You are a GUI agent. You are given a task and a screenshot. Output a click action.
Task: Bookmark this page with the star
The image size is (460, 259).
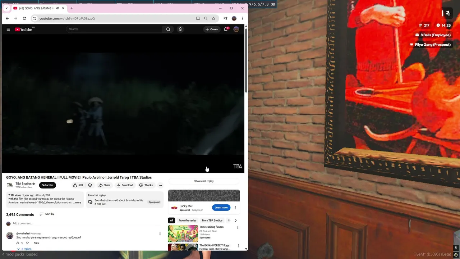tap(213, 18)
